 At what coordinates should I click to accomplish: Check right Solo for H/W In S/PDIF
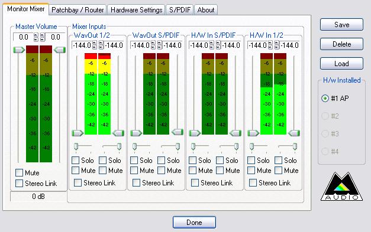tap(220, 161)
